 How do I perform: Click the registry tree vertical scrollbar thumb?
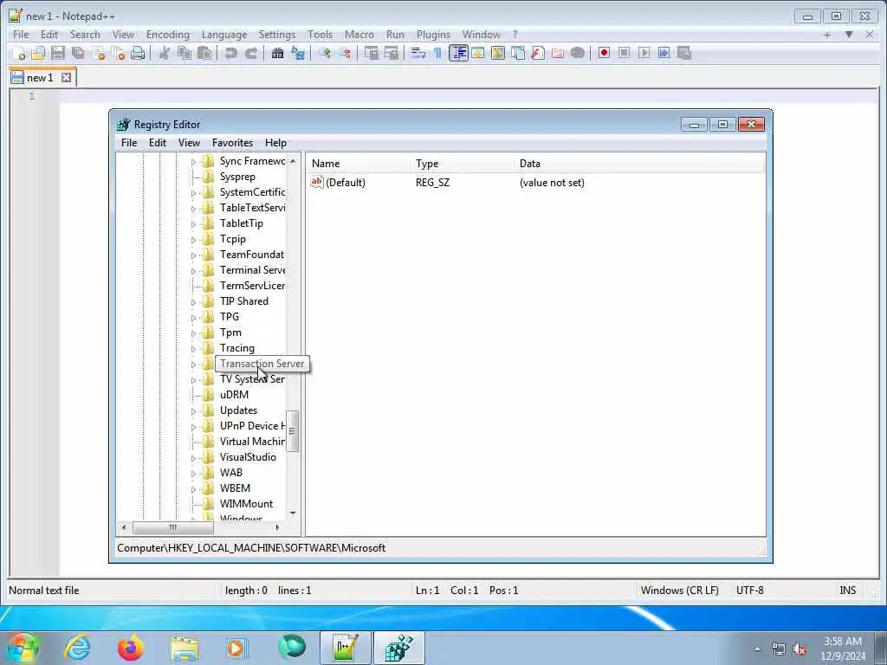pos(293,431)
